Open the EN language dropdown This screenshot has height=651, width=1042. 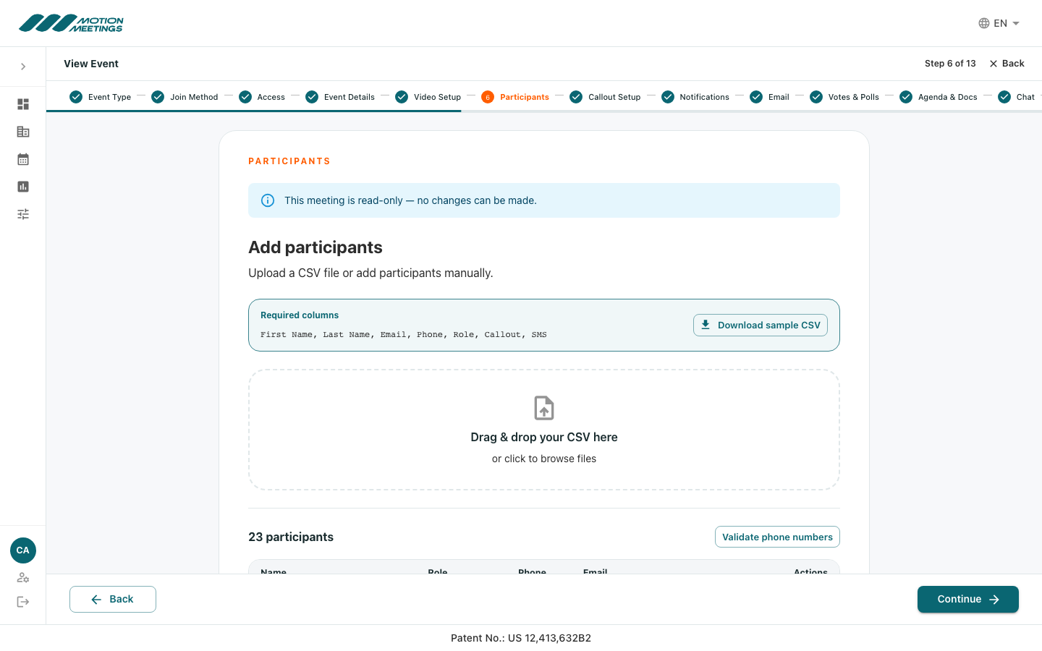point(999,23)
